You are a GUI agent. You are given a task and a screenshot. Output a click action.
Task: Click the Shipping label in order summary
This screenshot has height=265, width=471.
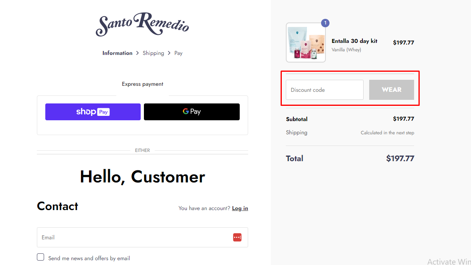(x=297, y=132)
